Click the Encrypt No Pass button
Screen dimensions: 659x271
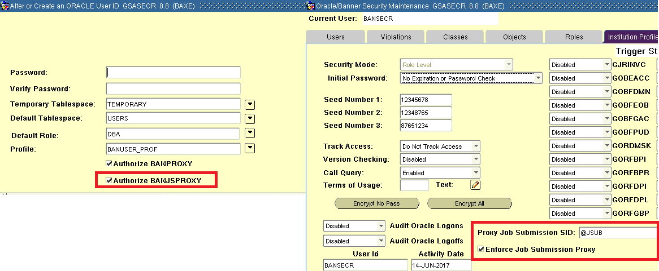[376, 203]
